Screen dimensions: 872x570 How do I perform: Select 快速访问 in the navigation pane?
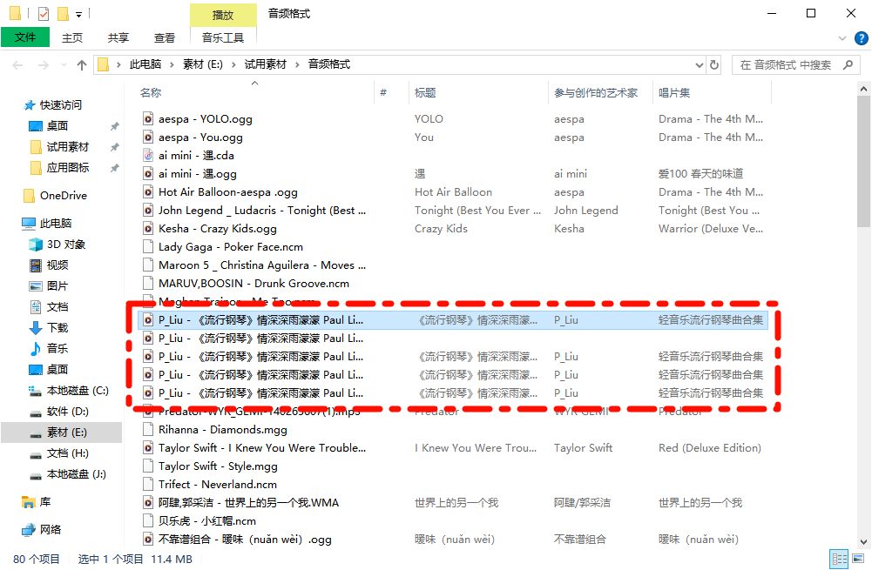tap(61, 105)
